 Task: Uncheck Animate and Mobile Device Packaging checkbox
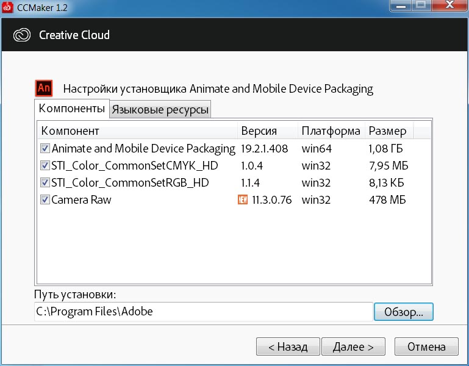pos(45,148)
